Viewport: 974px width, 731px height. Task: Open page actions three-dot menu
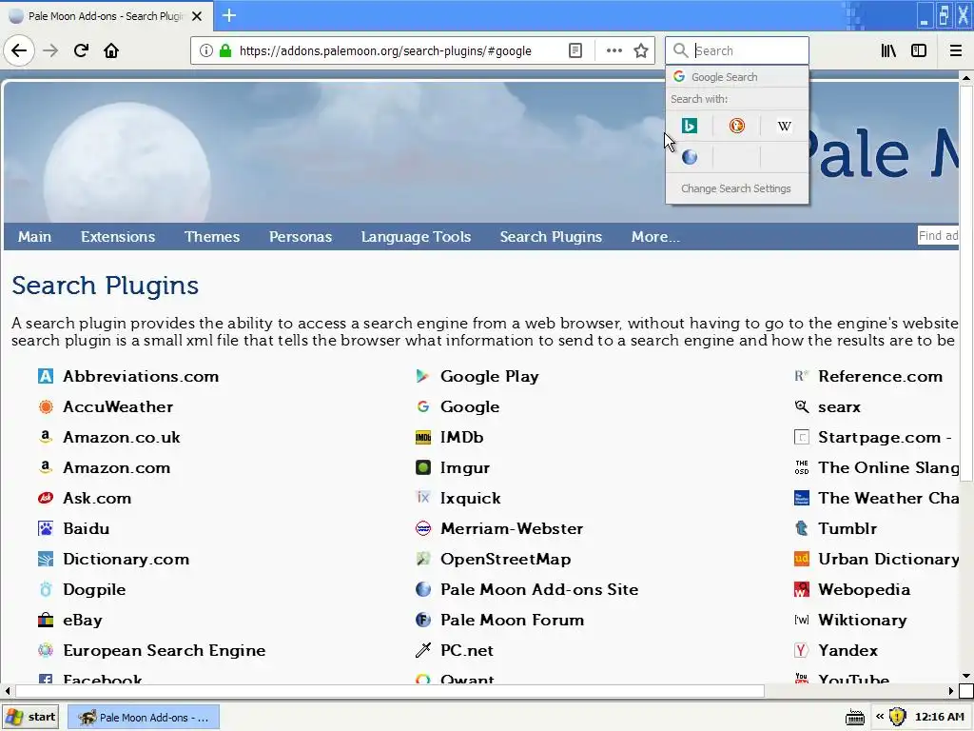point(614,50)
